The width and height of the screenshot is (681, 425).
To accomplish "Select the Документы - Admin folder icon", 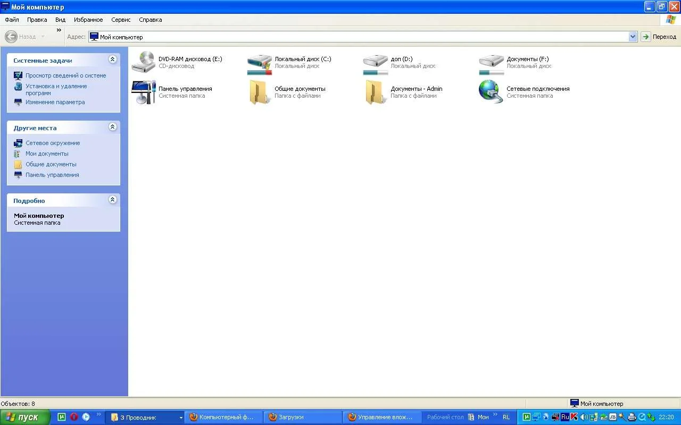I will (x=376, y=92).
